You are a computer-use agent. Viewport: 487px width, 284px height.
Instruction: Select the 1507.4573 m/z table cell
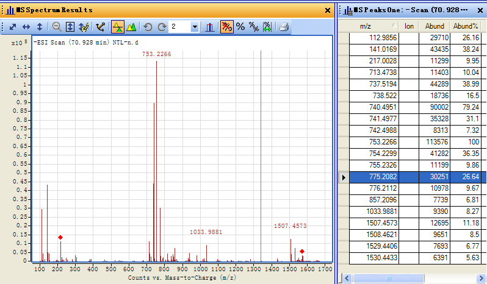tap(374, 223)
